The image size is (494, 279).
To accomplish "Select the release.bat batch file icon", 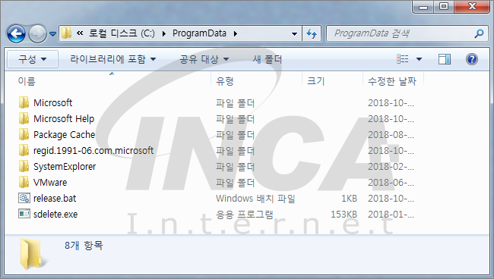I will pos(24,198).
